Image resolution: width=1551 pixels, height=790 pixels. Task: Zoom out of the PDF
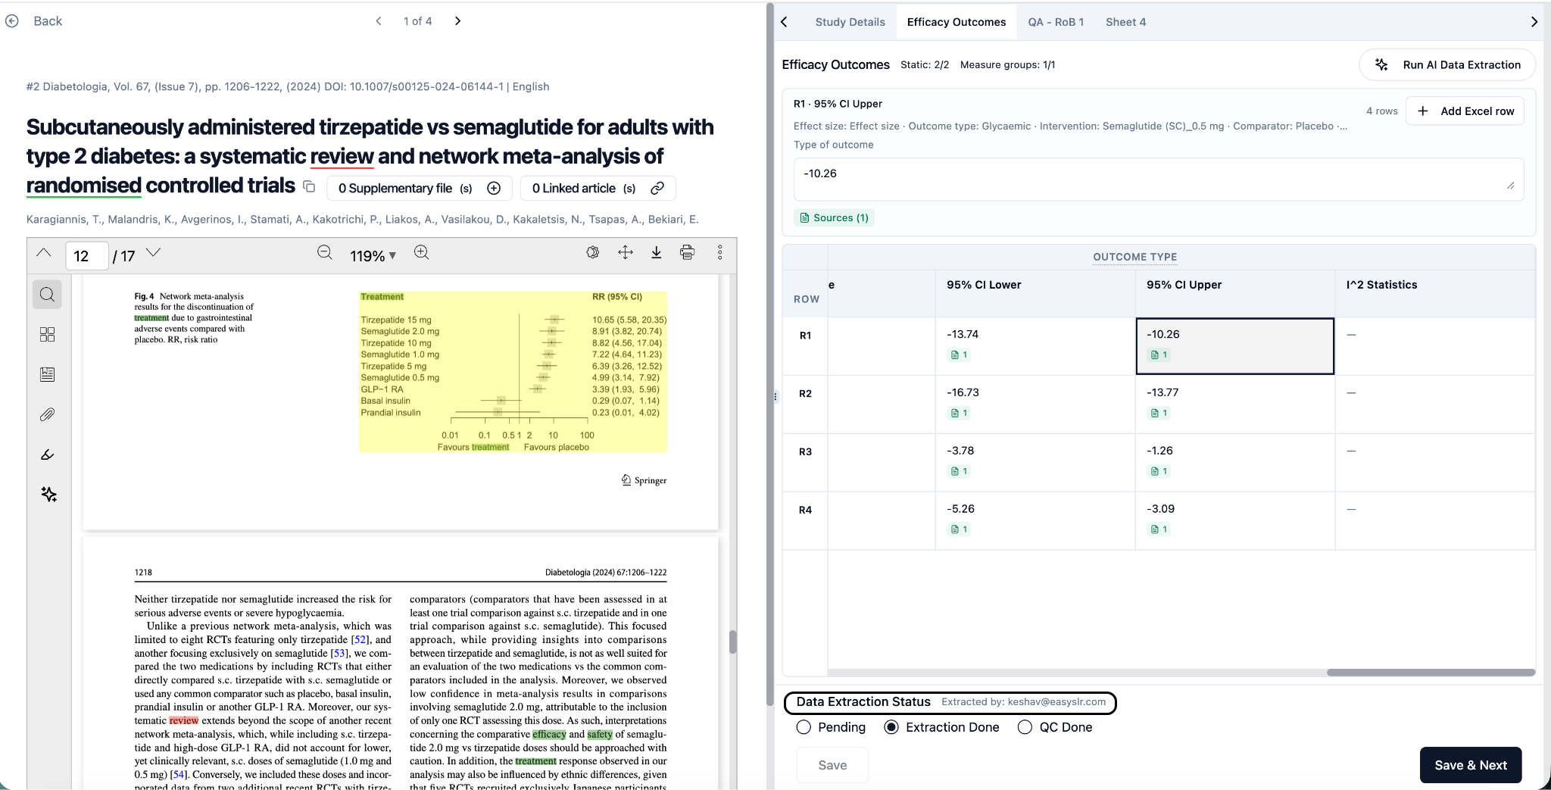click(x=325, y=253)
